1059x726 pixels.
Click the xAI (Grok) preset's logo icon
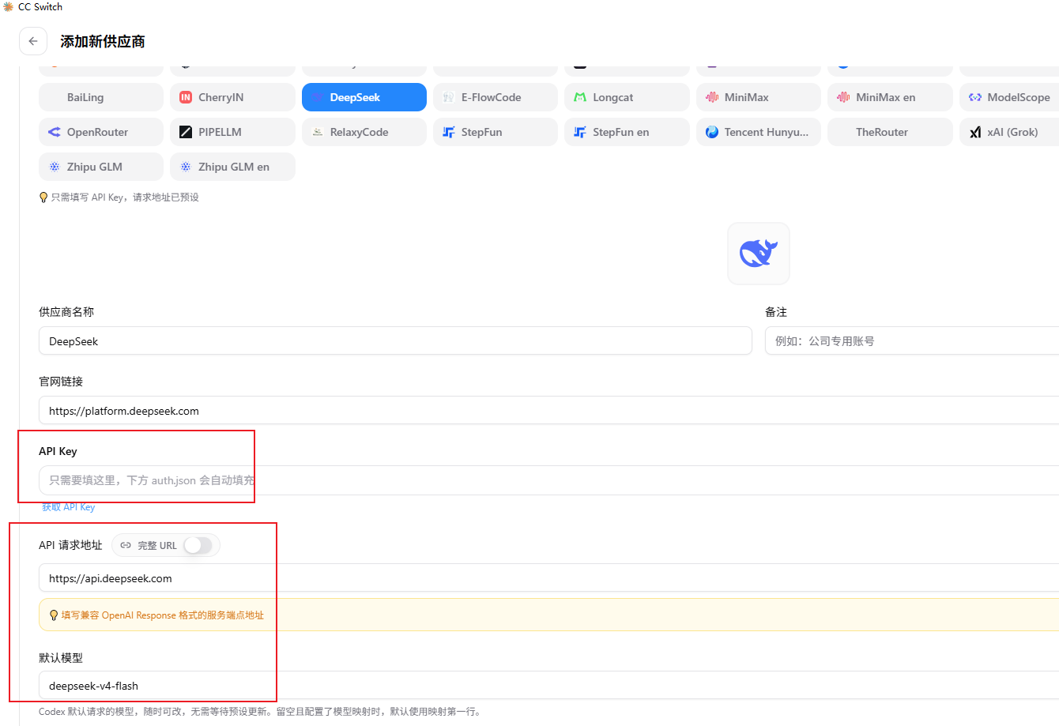(975, 132)
